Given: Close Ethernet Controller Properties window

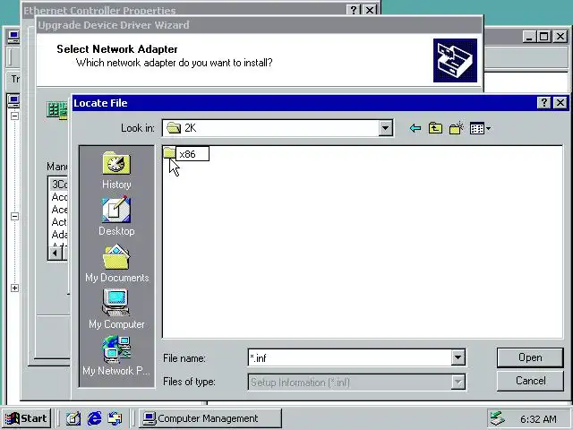Looking at the screenshot, I should (370, 10).
